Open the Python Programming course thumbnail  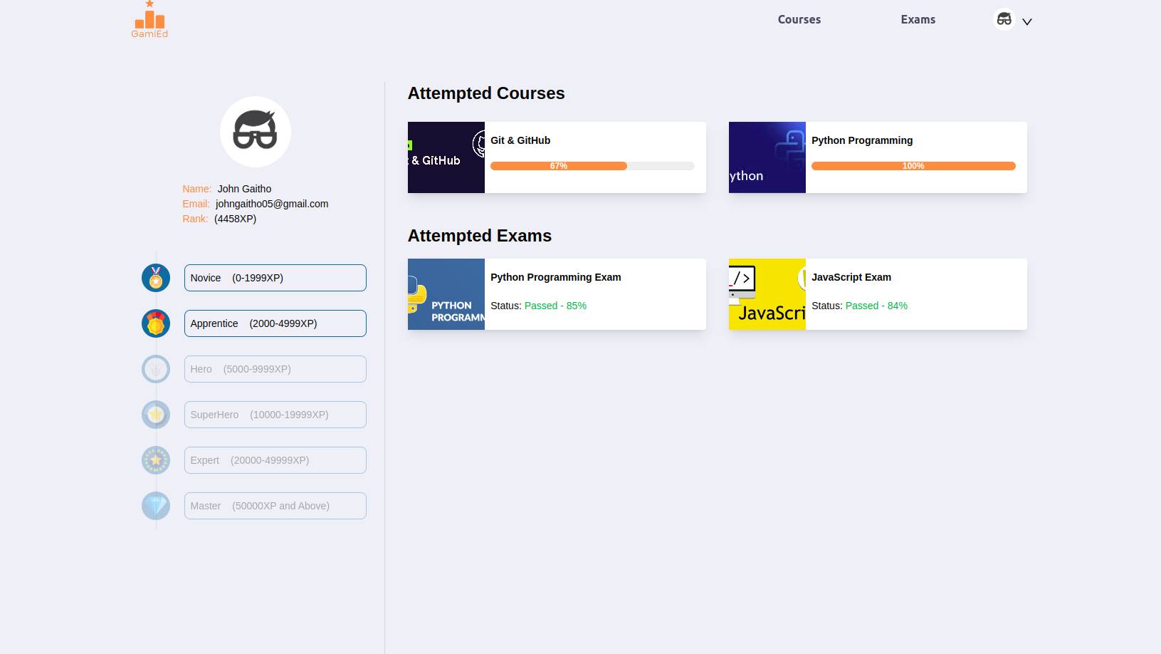pyautogui.click(x=767, y=157)
